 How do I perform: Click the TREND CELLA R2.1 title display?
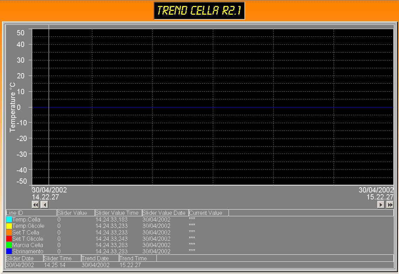point(199,11)
